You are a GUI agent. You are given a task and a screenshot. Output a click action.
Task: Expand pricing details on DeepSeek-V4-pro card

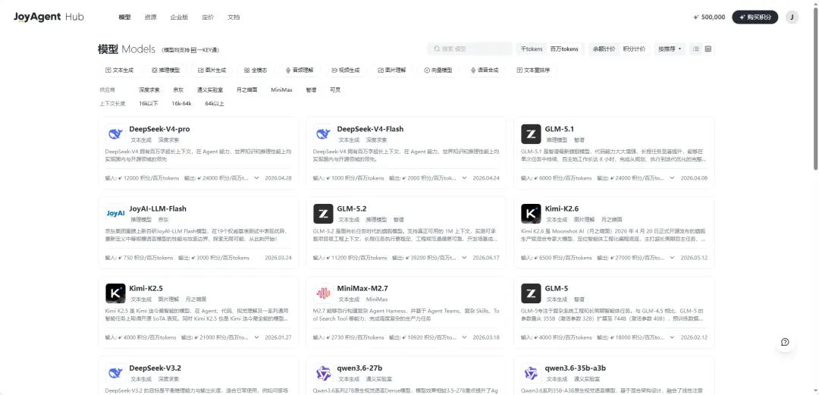point(256,177)
